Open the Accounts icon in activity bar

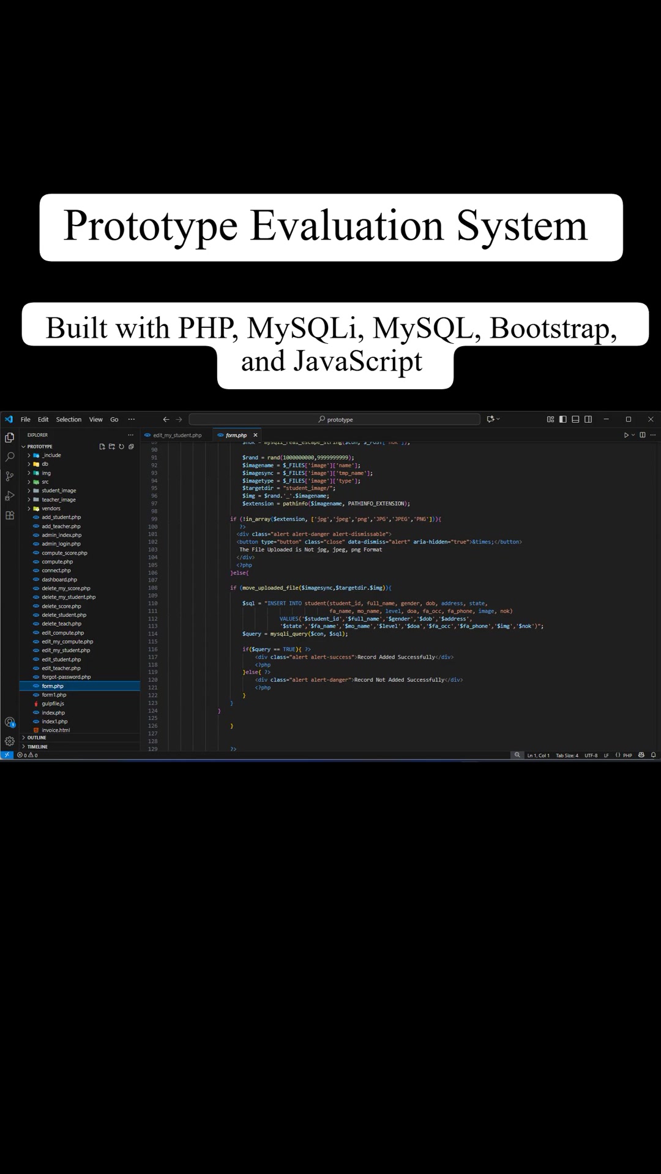pyautogui.click(x=10, y=722)
